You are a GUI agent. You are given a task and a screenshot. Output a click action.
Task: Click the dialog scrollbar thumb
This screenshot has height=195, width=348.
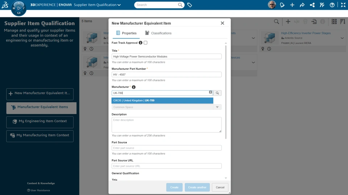pyautogui.click(x=226, y=92)
